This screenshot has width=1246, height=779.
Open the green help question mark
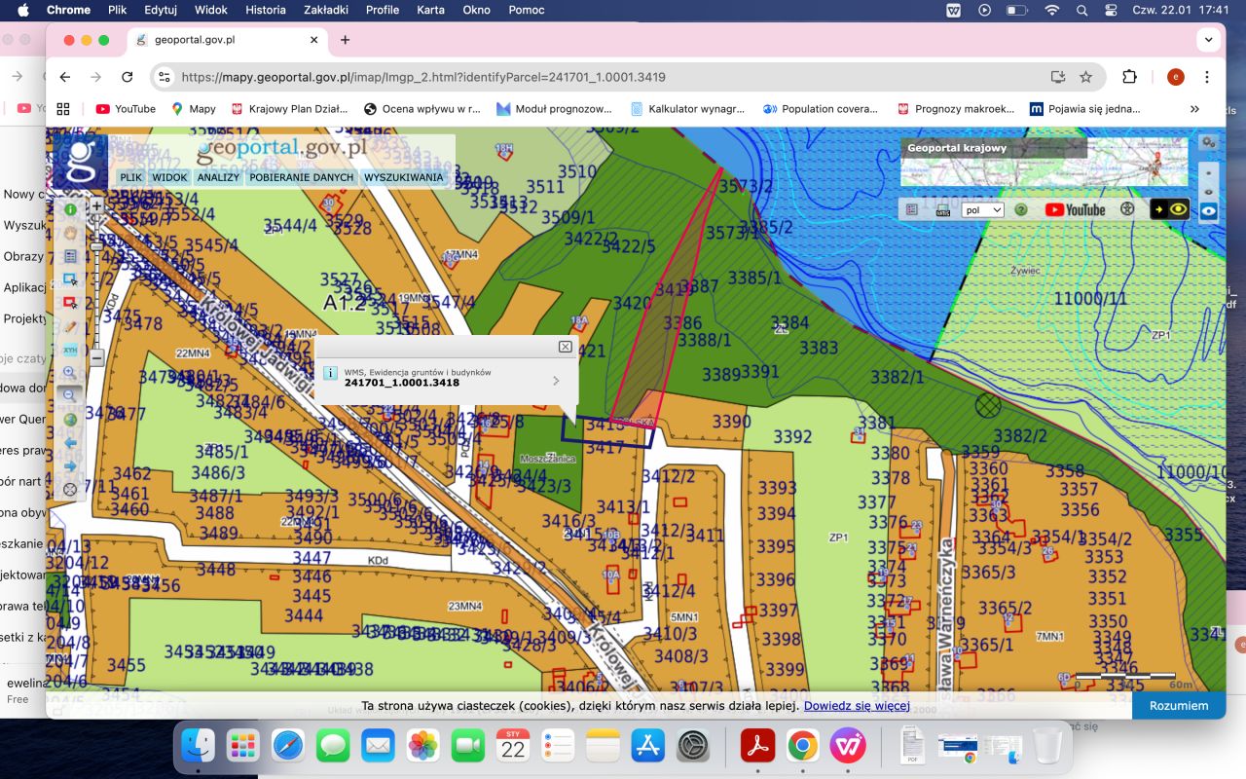tap(1021, 209)
